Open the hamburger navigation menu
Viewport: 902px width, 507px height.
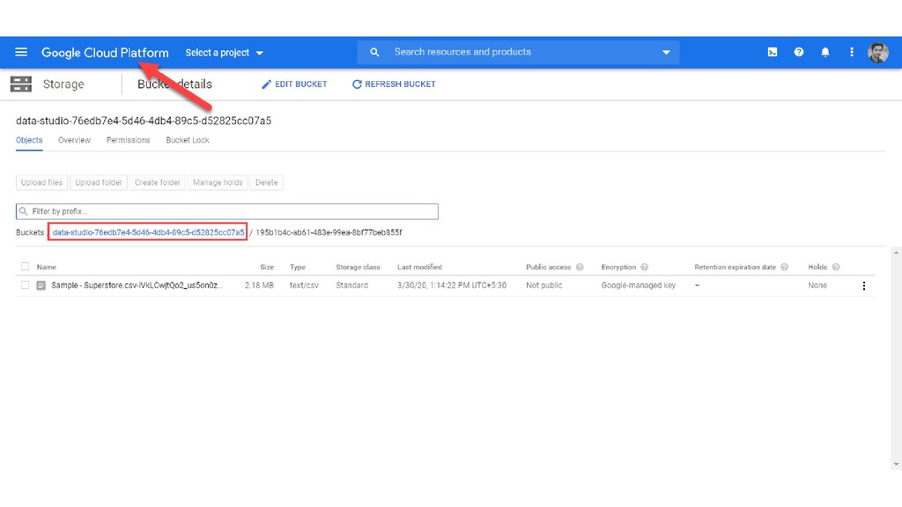pyautogui.click(x=21, y=52)
